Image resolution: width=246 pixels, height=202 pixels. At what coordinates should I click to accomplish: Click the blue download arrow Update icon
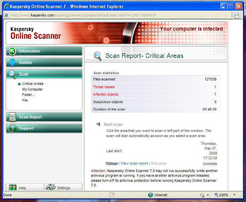click(x=12, y=63)
